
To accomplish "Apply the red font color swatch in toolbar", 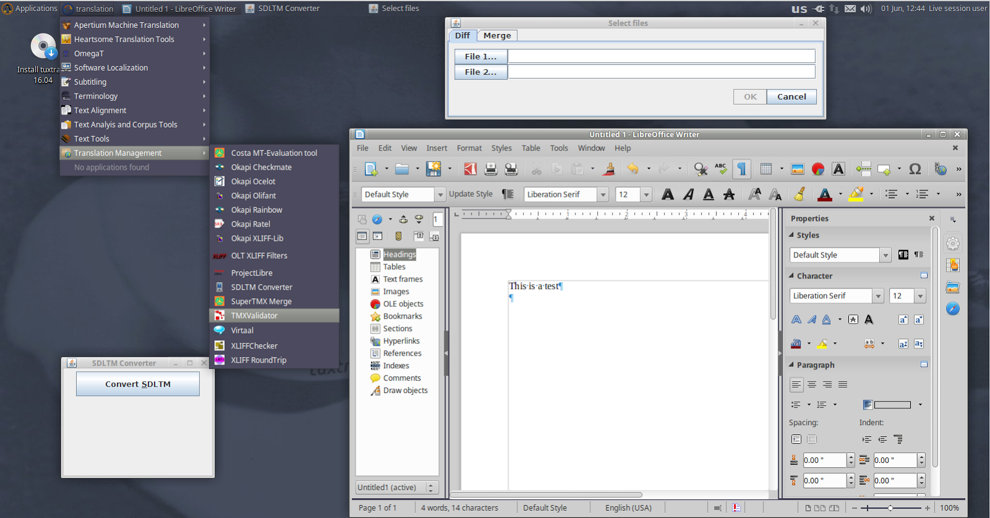I will (x=825, y=194).
